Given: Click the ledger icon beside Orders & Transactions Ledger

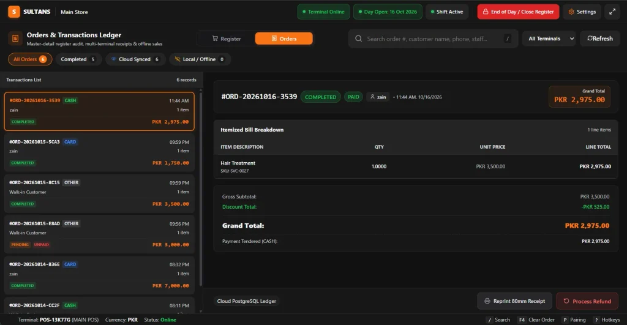Looking at the screenshot, I should 15,39.
